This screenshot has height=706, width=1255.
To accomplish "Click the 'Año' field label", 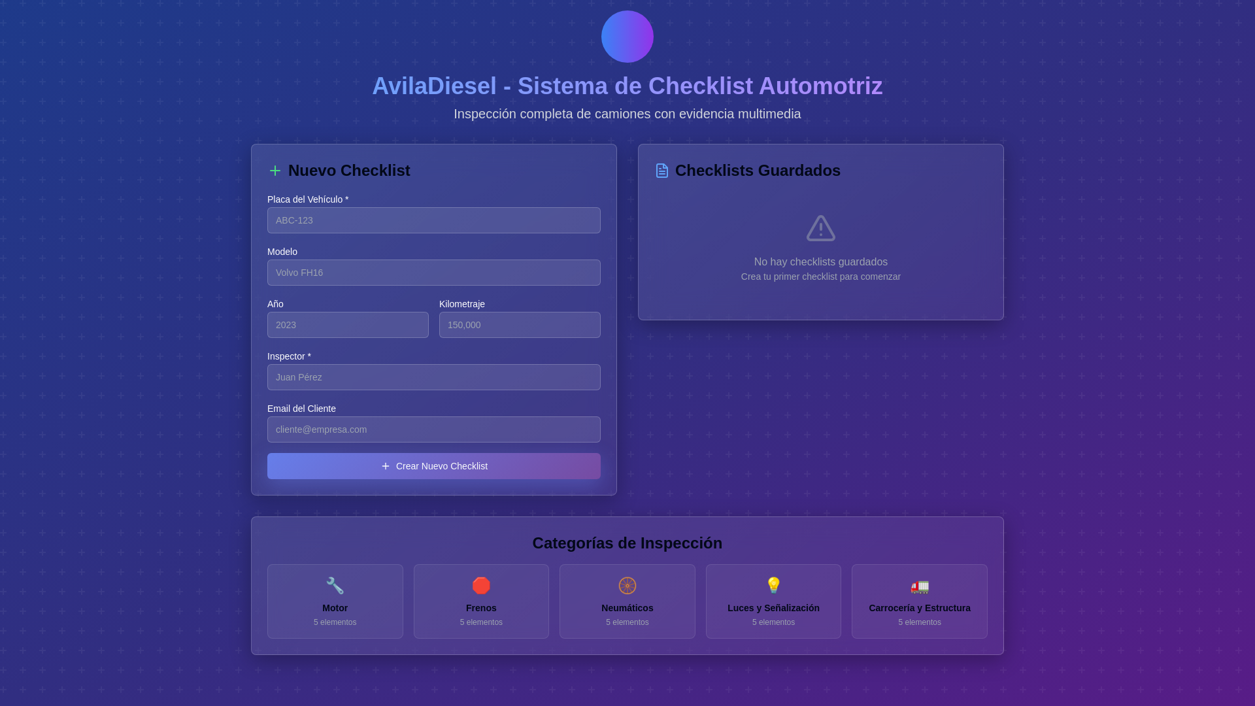I will (275, 304).
